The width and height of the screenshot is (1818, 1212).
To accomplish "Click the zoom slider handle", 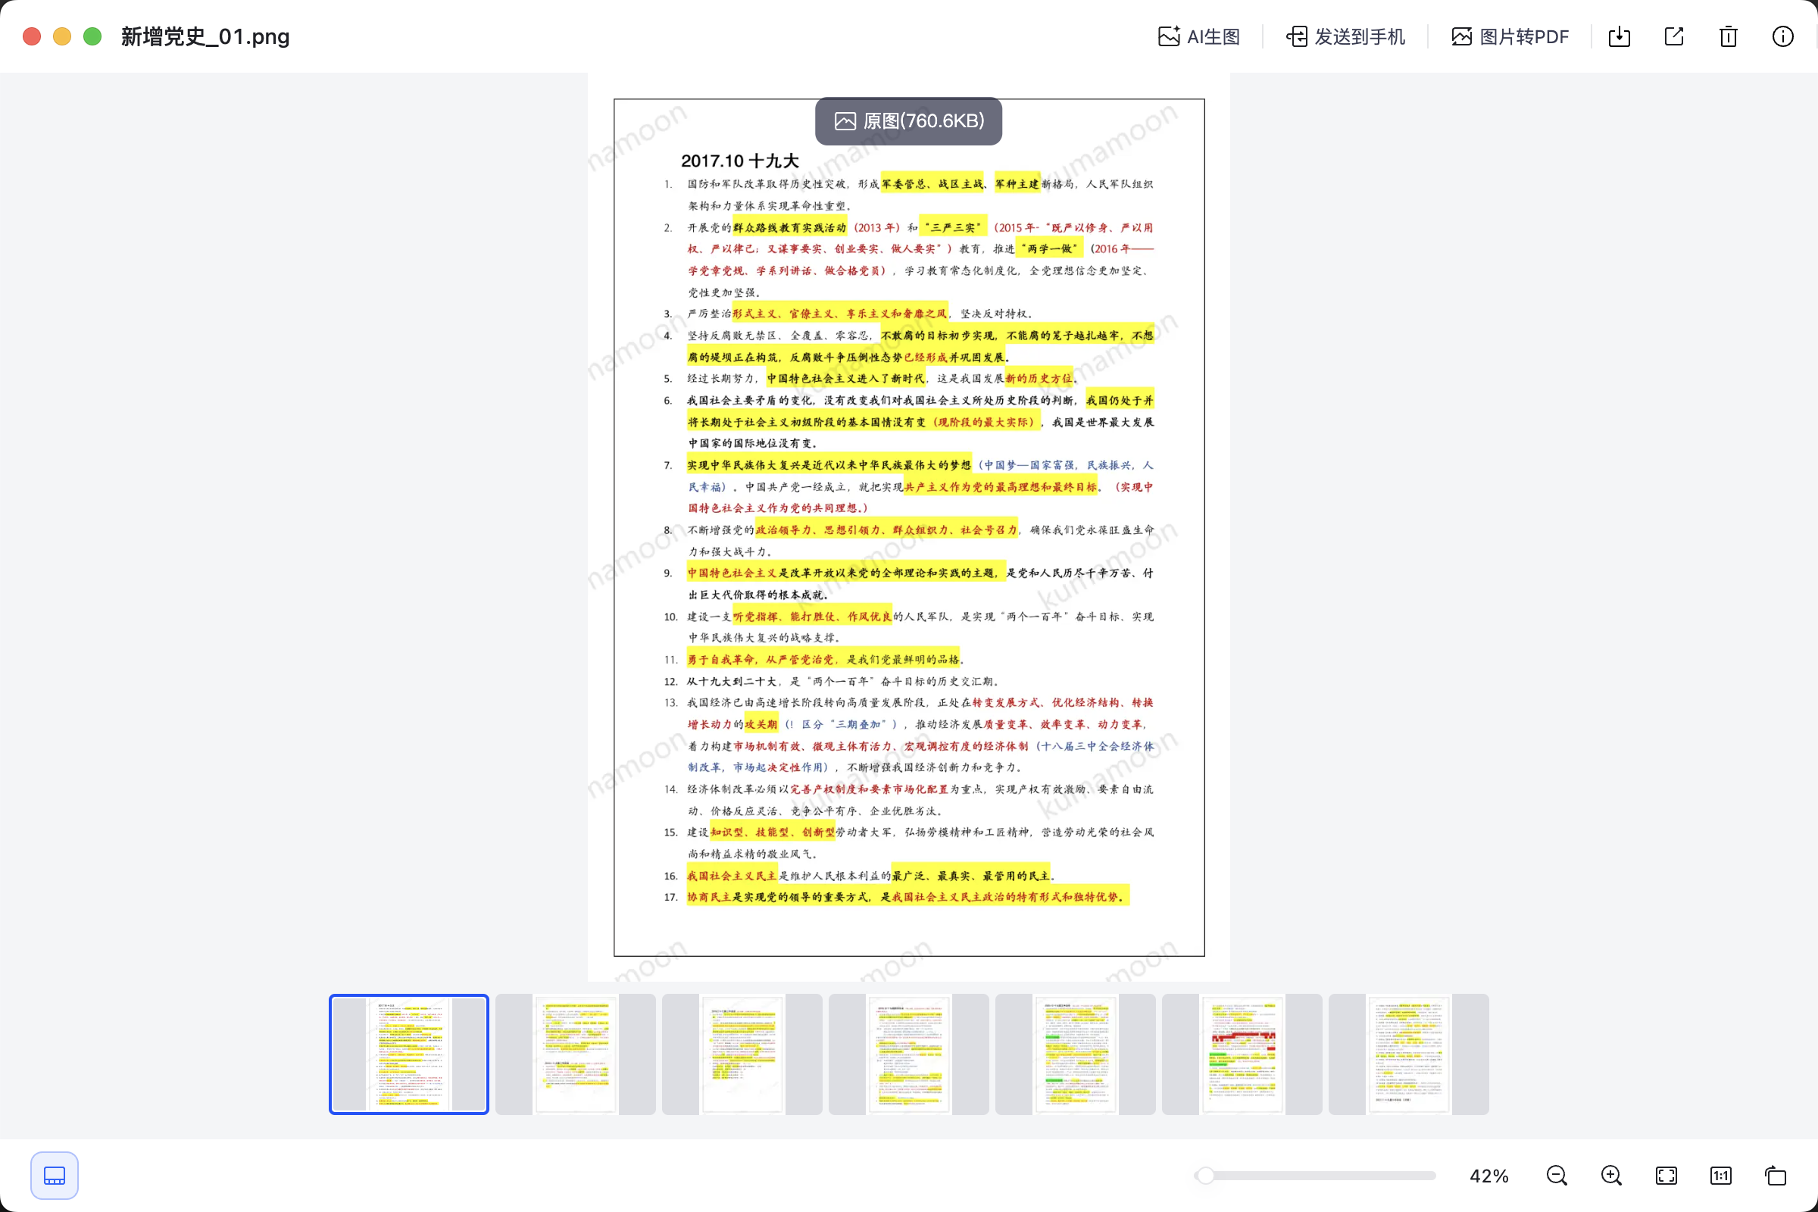I will tap(1204, 1176).
